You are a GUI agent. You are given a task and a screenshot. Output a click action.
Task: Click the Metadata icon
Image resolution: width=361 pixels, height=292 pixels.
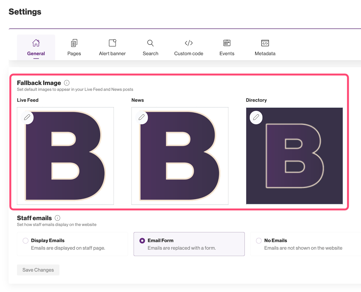(x=265, y=43)
